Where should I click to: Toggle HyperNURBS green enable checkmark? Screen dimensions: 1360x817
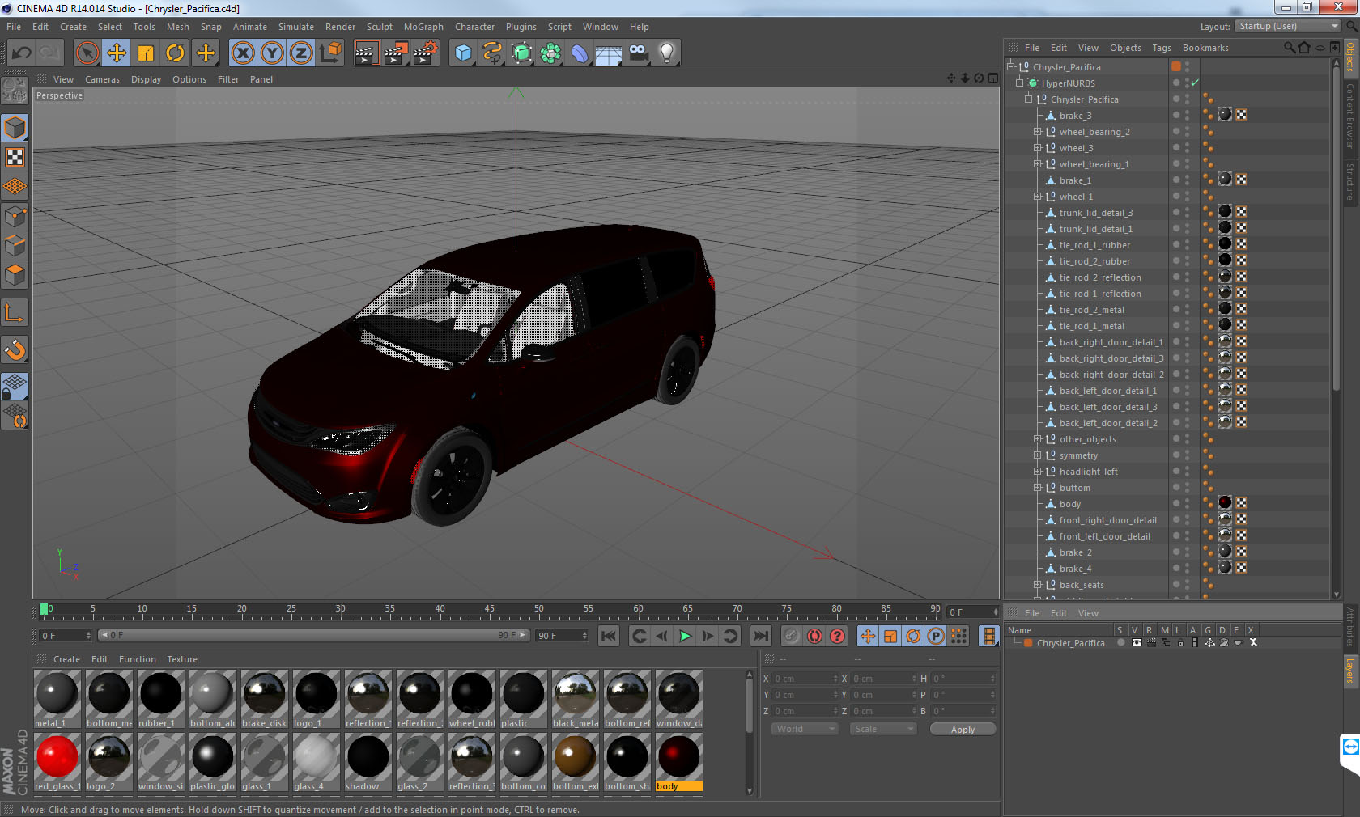(x=1195, y=83)
